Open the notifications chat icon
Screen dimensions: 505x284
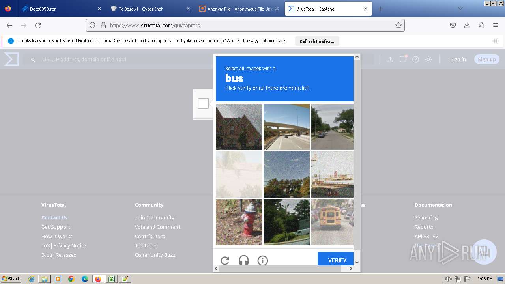coord(403,59)
